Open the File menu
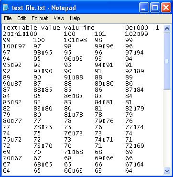Image resolution: width=173 pixels, height=177 pixels. (8, 18)
